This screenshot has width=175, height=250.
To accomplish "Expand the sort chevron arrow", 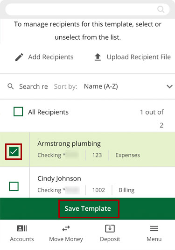I will 169,86.
